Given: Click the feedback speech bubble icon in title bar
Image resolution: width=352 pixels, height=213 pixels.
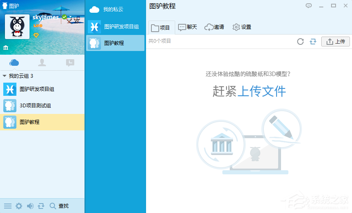Looking at the screenshot, I should coord(309,6).
